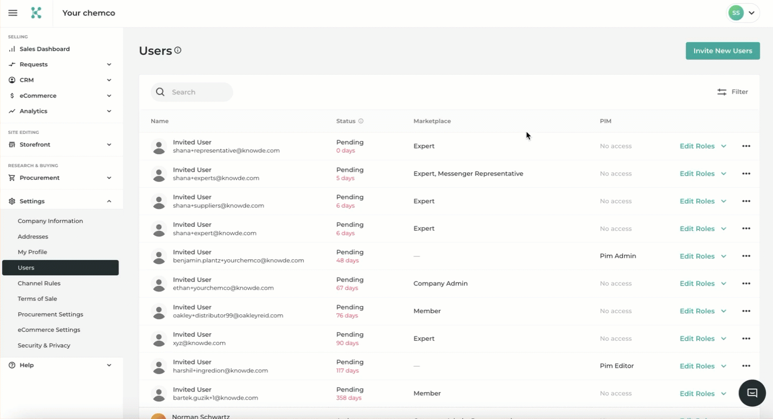The width and height of the screenshot is (773, 419).
Task: Collapse the Settings sidebar section
Action: (x=60, y=201)
